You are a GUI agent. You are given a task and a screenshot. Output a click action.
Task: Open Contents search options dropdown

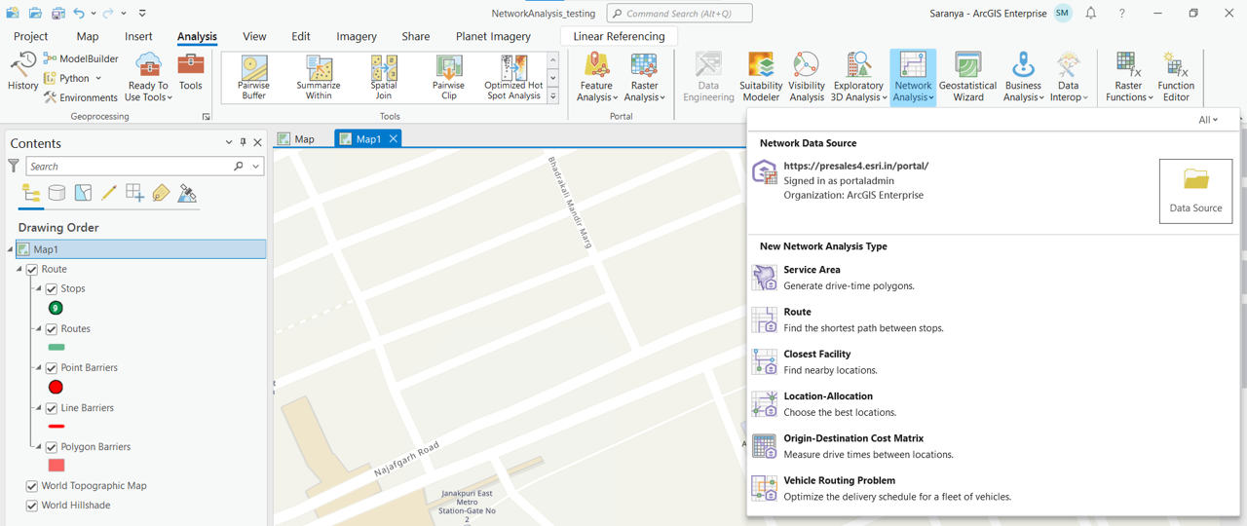click(256, 167)
